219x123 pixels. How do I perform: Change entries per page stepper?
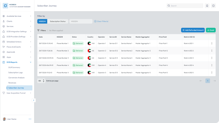(44, 81)
